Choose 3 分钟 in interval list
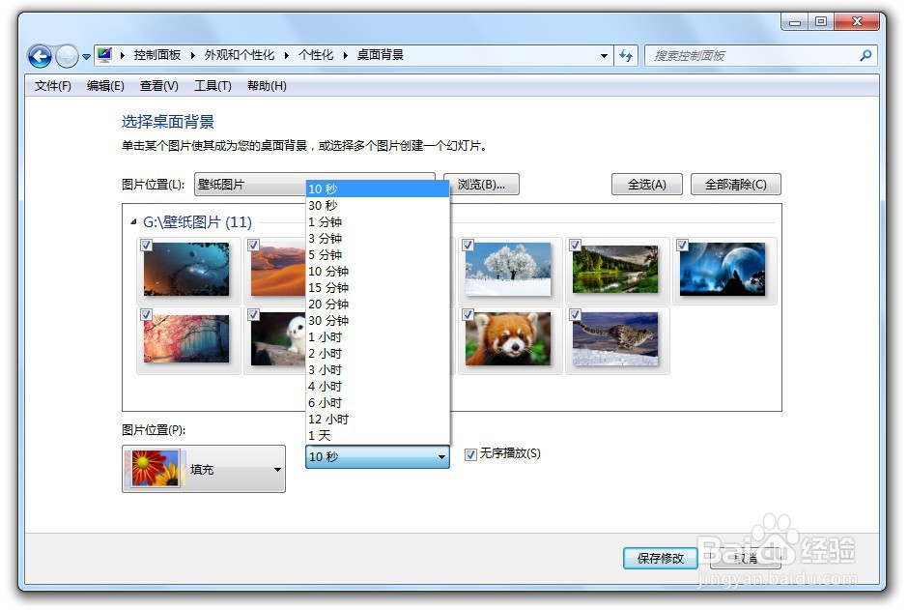908x610 pixels. coord(378,238)
